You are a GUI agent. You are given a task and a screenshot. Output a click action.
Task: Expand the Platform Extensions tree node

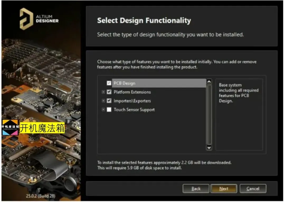(x=103, y=92)
